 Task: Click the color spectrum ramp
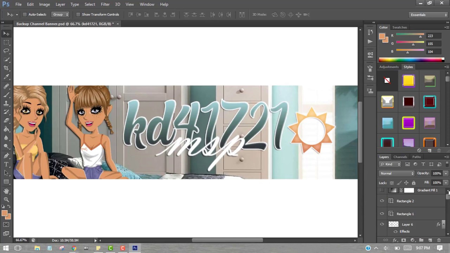(411, 60)
